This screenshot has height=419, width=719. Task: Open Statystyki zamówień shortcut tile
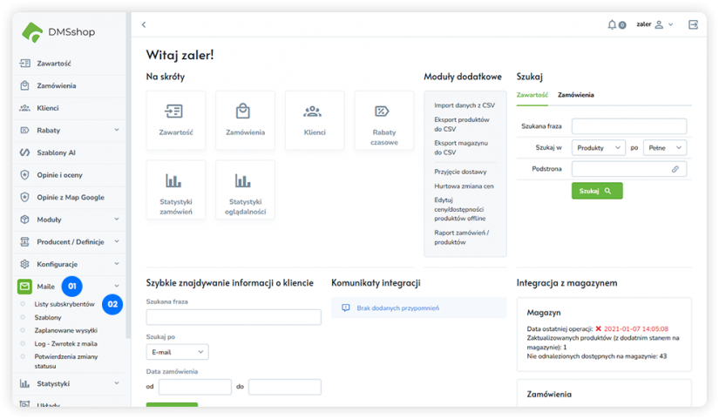176,189
